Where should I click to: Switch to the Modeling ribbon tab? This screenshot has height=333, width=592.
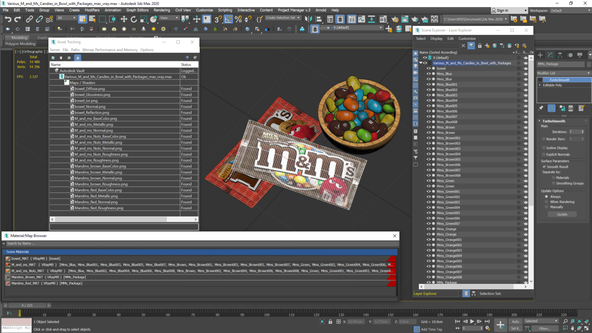19,38
